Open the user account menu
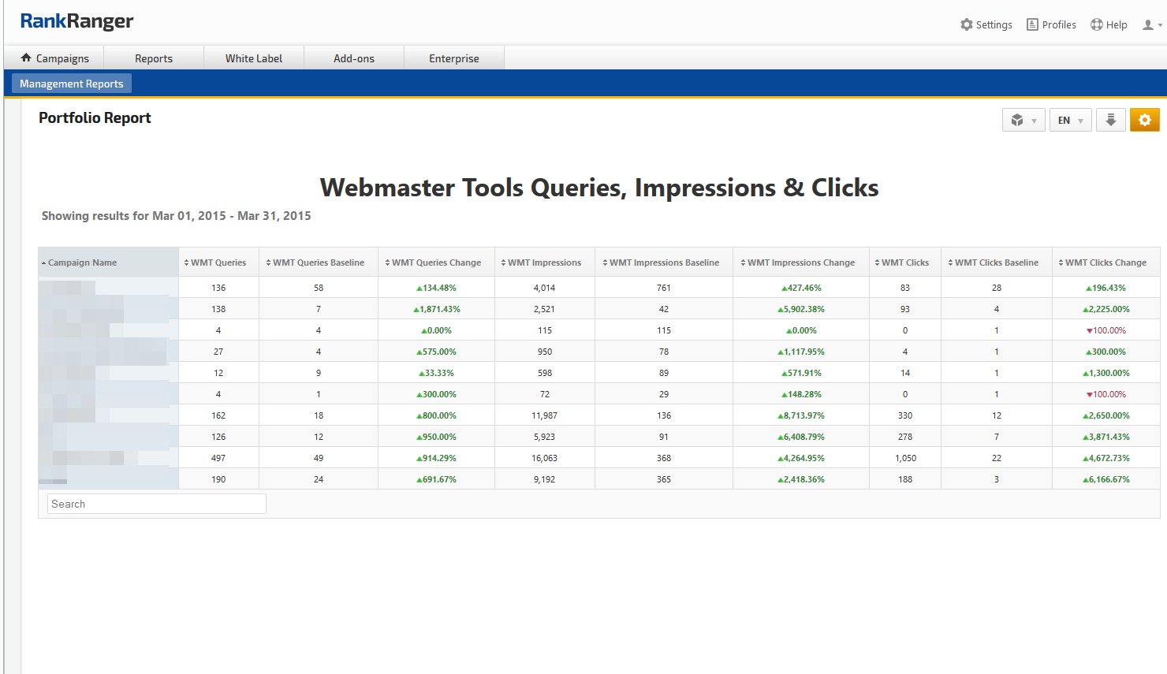The image size is (1167, 674). (1151, 25)
